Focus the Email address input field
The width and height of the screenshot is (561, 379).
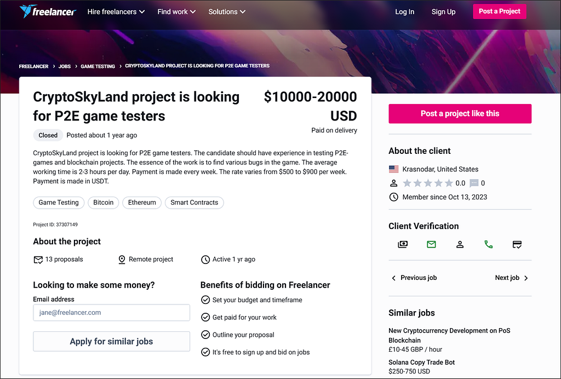[112, 313]
